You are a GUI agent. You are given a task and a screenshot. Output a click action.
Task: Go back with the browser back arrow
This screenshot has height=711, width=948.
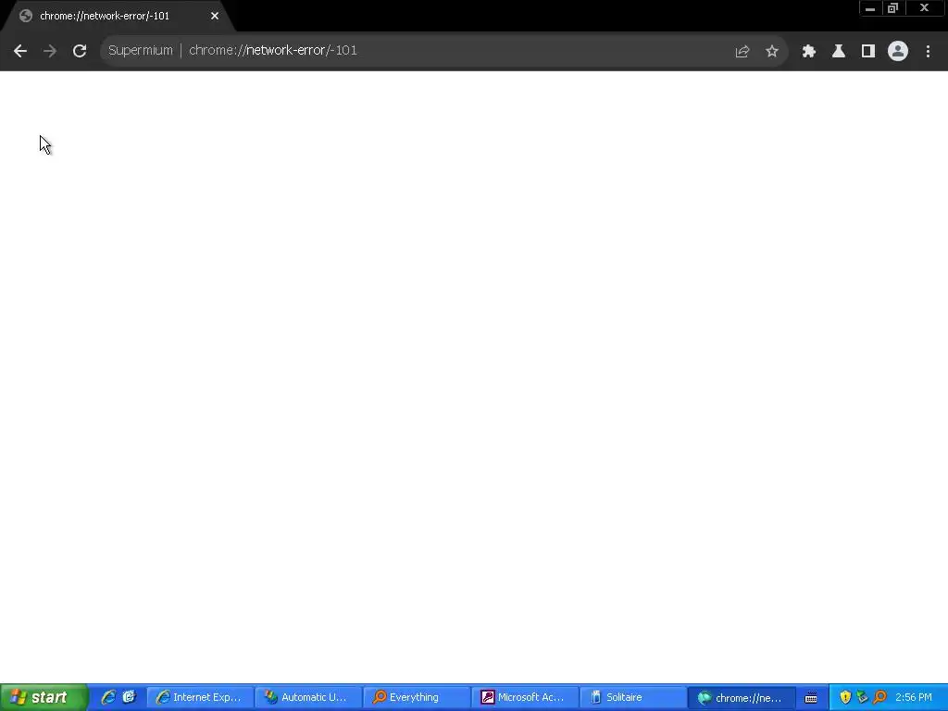20,51
